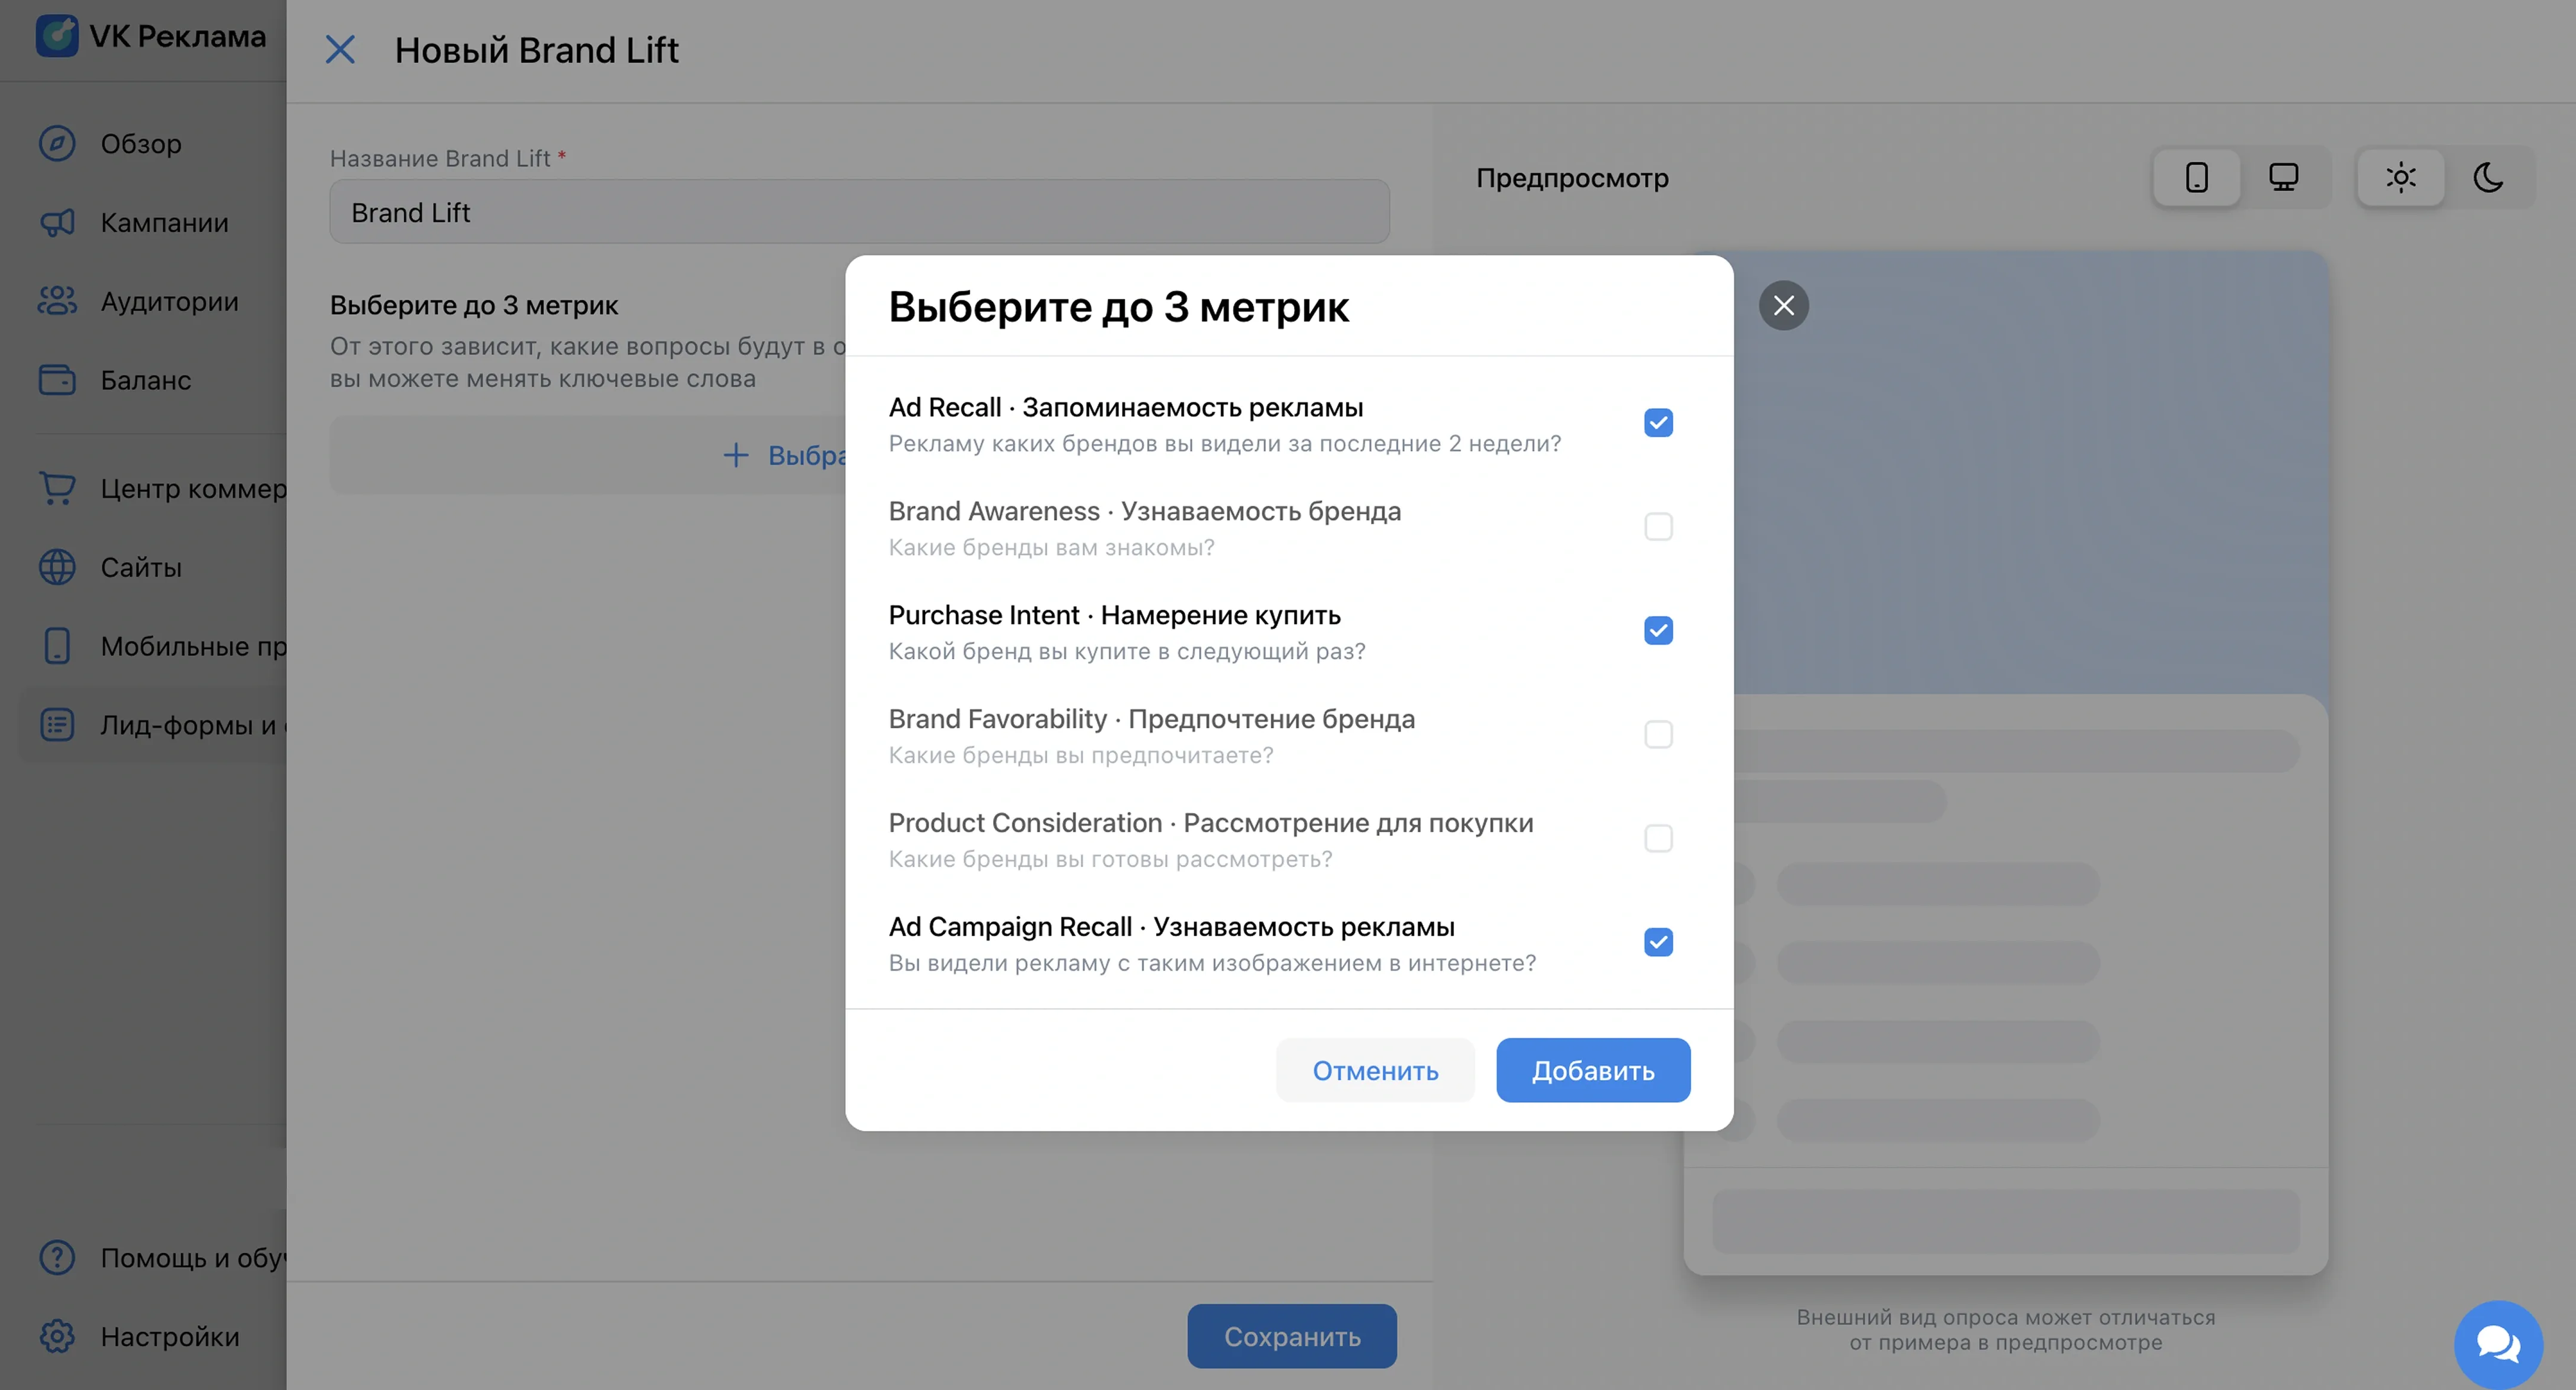This screenshot has width=2576, height=1390.
Task: Open Настройки in the sidebar menu
Action: (169, 1336)
